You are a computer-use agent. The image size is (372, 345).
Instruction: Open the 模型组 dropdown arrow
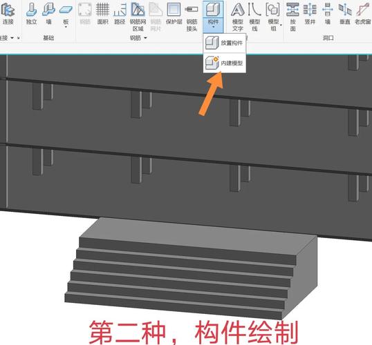pos(281,25)
